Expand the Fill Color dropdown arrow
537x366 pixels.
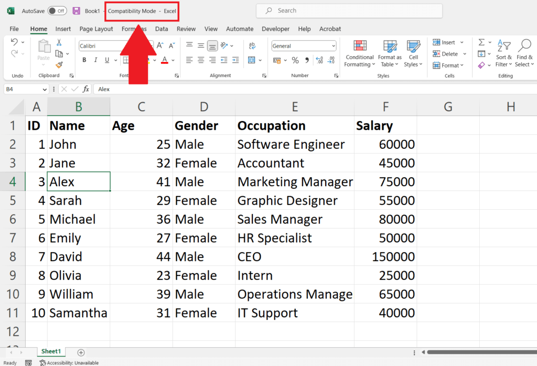[x=155, y=60]
